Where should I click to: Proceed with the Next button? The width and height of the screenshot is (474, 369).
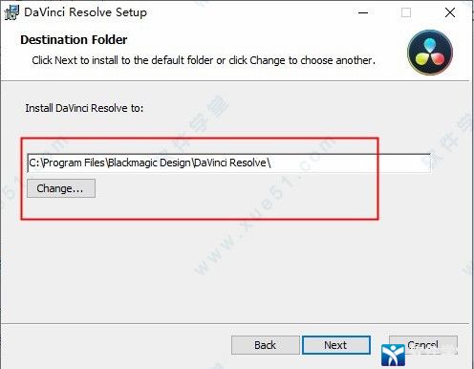(336, 345)
